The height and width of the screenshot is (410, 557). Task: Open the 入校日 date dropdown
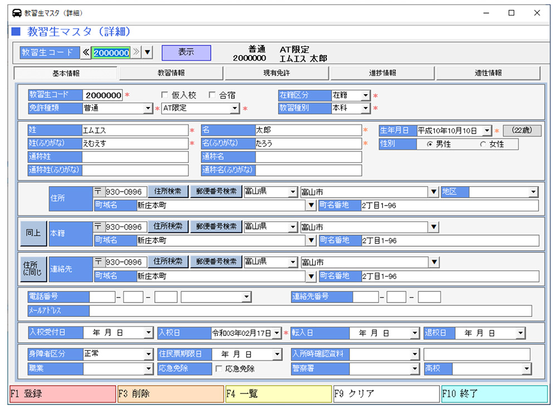pos(277,333)
